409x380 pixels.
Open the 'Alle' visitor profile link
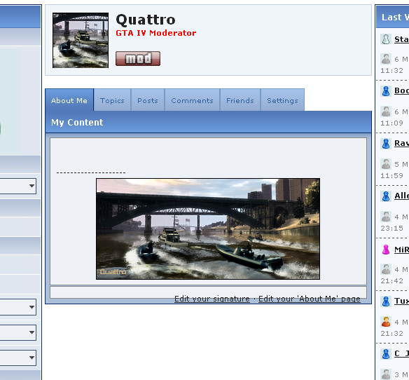click(x=401, y=196)
